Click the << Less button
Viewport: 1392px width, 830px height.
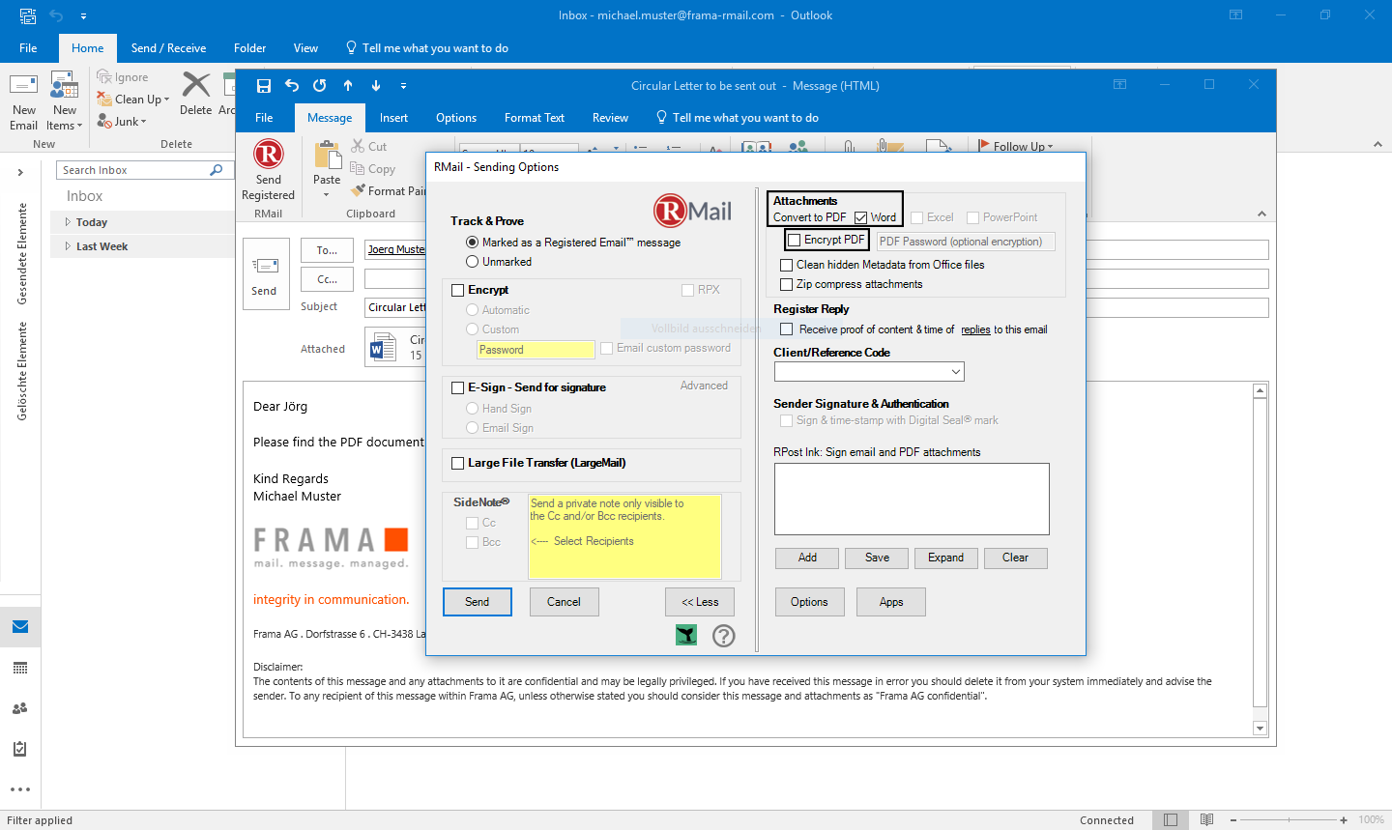point(700,602)
